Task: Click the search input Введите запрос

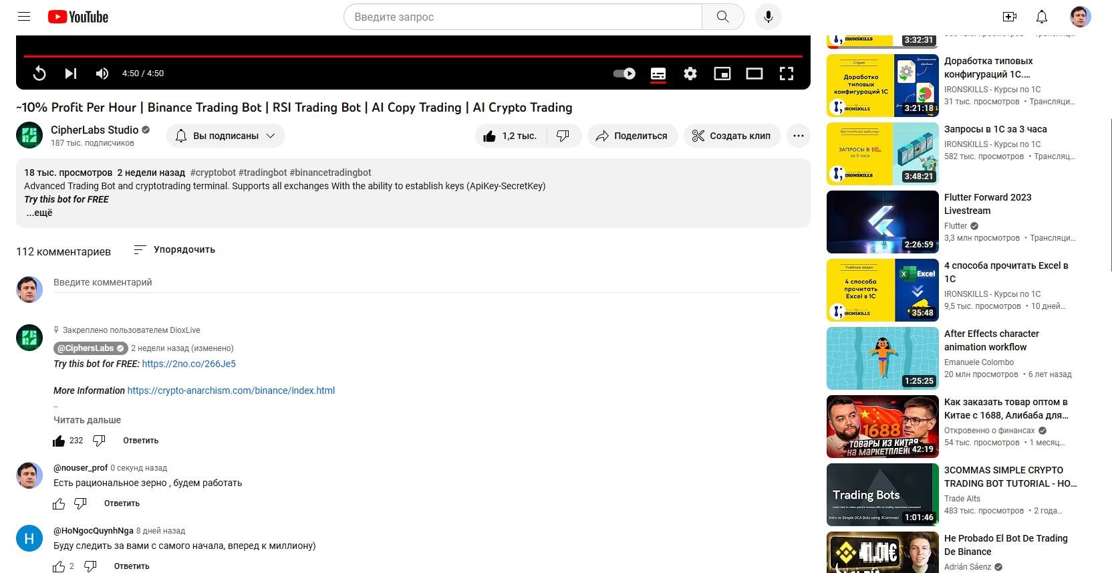Action: tap(523, 17)
